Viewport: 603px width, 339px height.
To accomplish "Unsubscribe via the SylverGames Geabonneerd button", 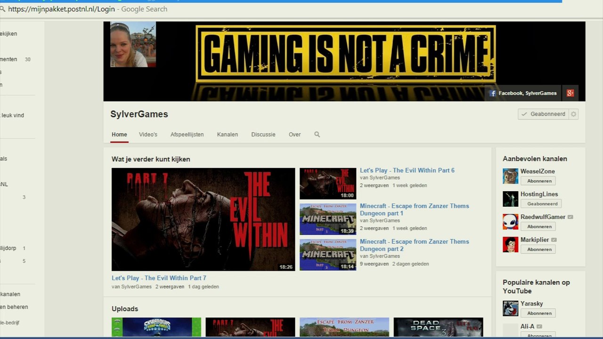I will click(x=543, y=114).
